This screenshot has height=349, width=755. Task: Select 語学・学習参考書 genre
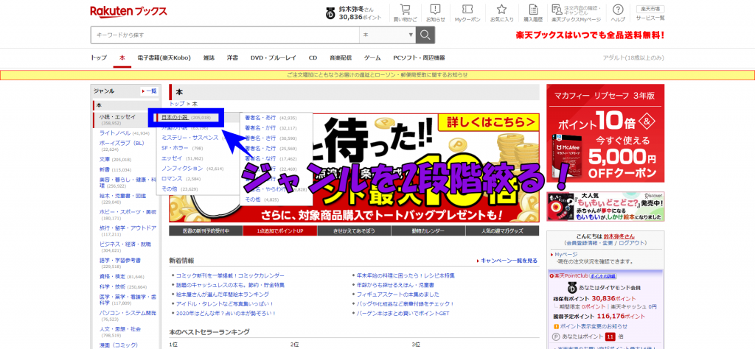(x=120, y=260)
